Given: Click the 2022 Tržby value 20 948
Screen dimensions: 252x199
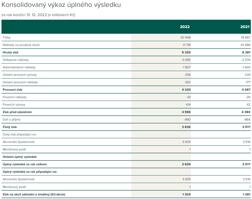Looking at the screenshot, I should coord(185,38).
